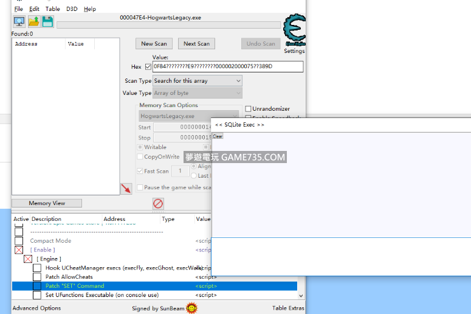Select the Patch AllowCheats entry text
The width and height of the screenshot is (471, 314).
tap(69, 277)
